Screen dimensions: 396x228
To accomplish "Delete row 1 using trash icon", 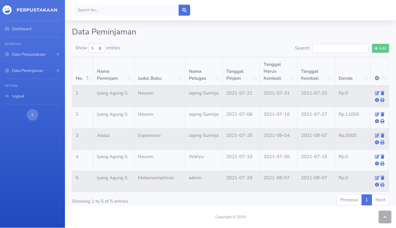I will tap(382, 93).
